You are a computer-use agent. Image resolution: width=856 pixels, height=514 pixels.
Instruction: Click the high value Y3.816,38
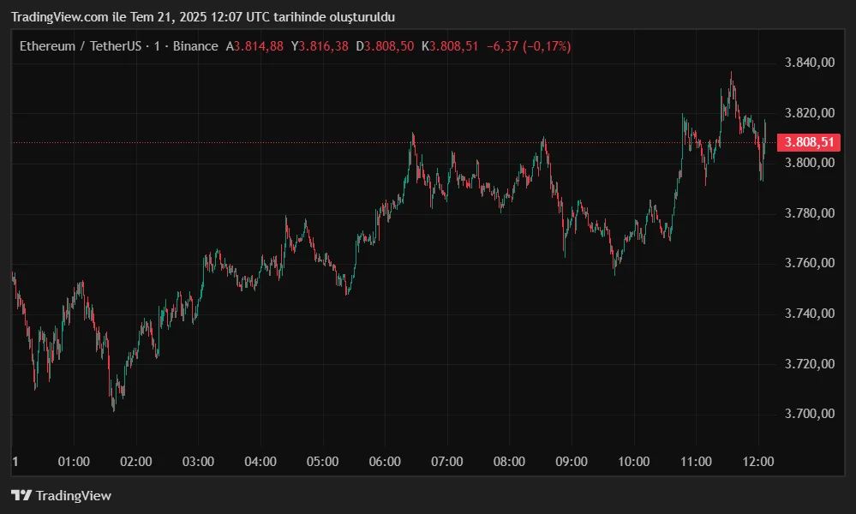point(320,46)
